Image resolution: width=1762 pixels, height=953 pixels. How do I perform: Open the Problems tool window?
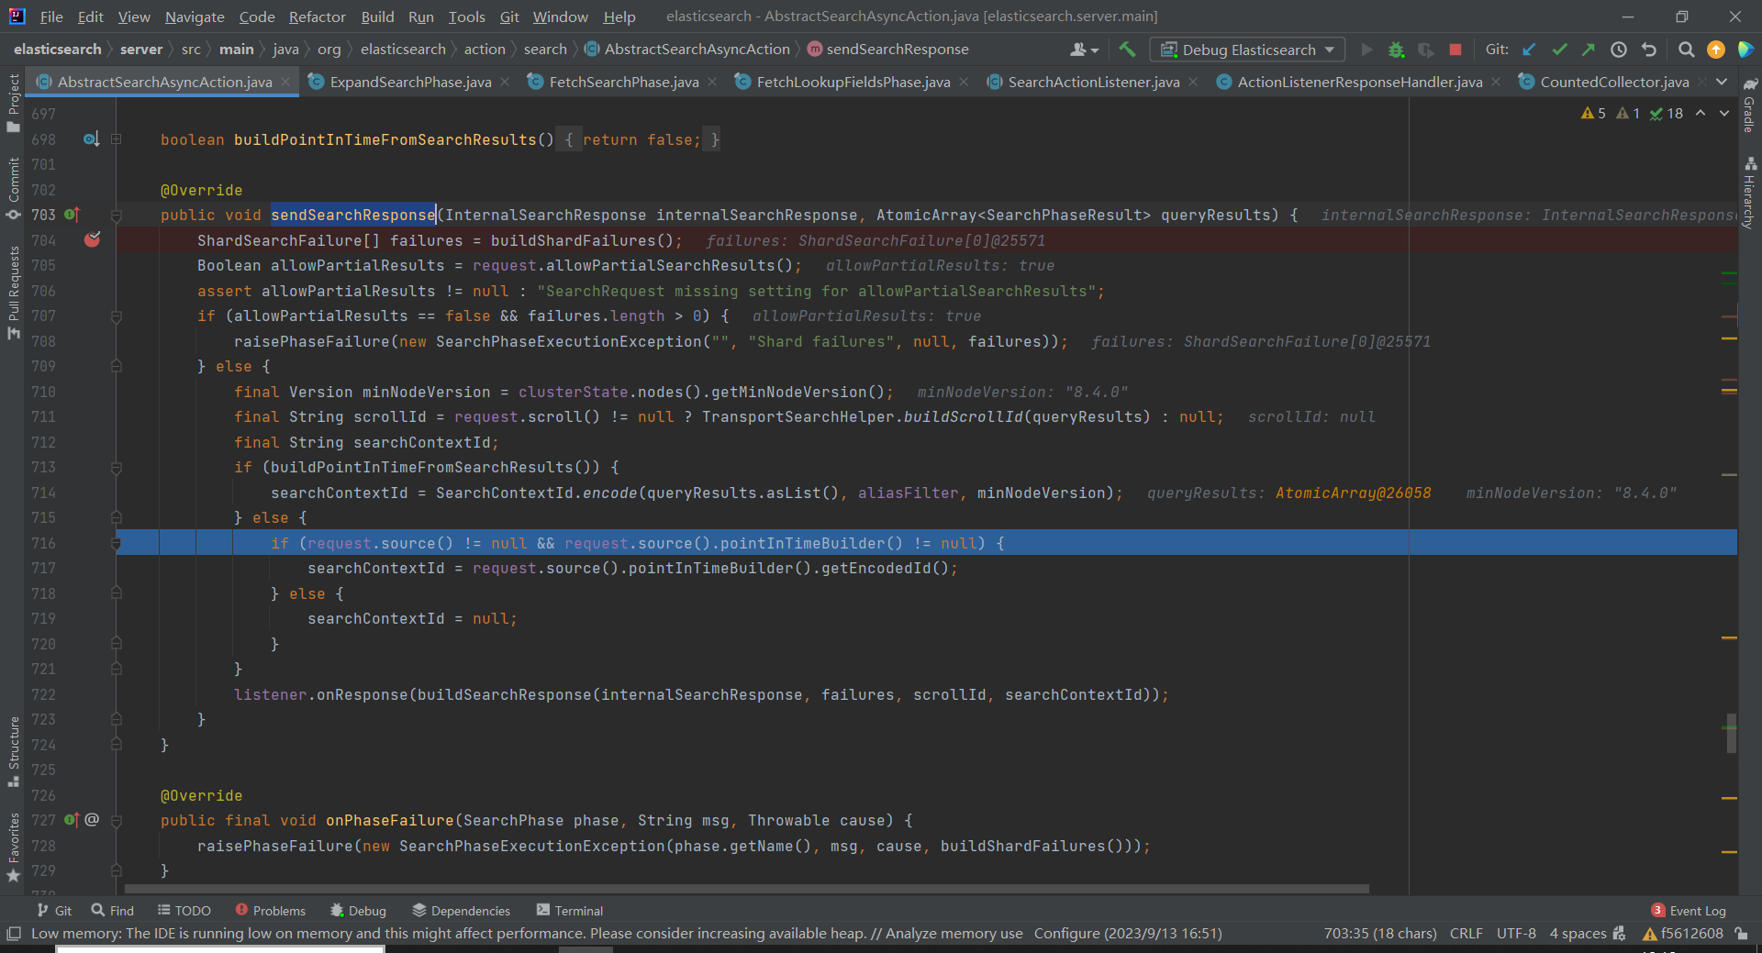click(271, 911)
